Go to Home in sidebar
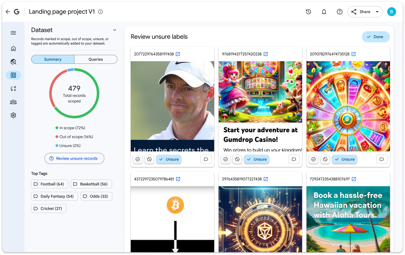Screen dimensions: 405x255 click(x=13, y=48)
